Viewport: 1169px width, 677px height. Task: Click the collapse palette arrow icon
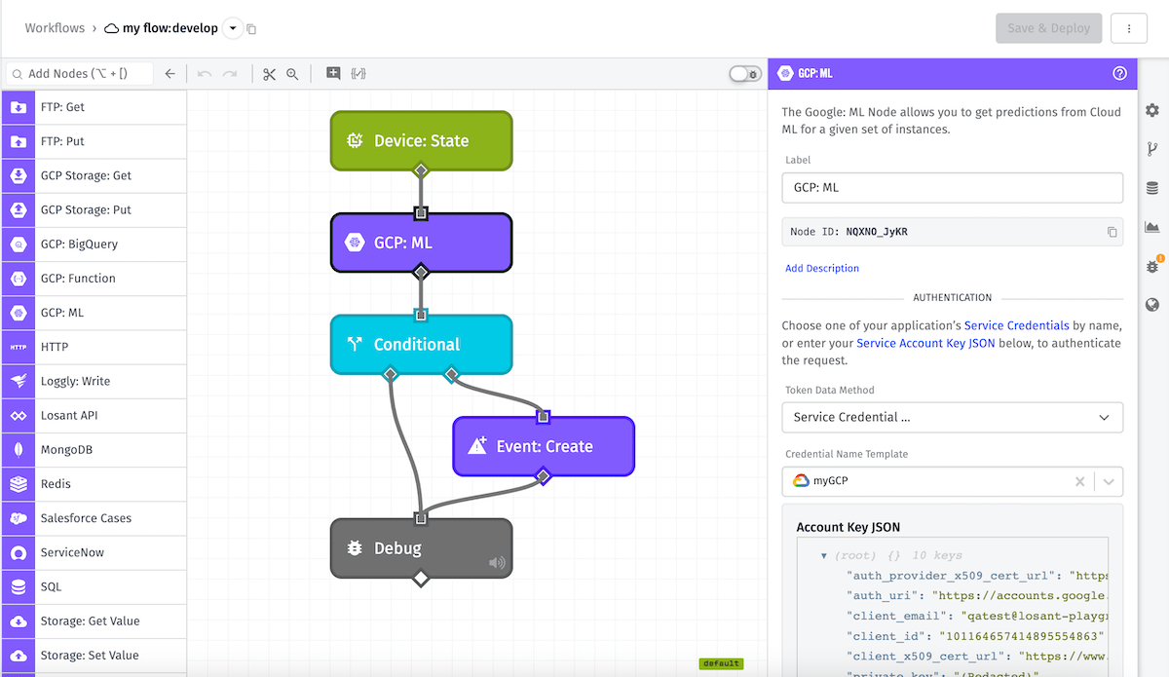point(170,73)
